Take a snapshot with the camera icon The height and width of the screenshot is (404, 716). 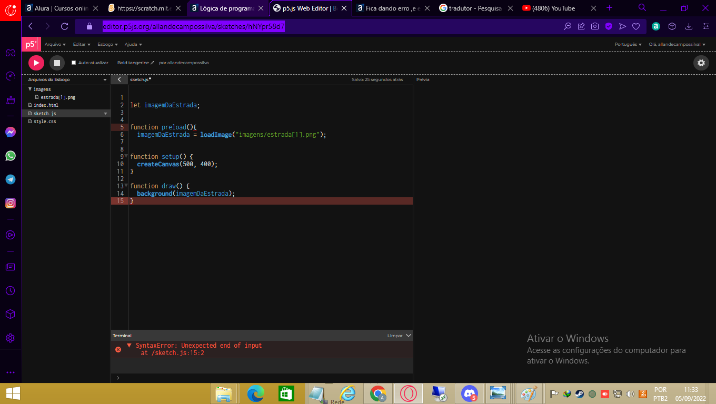[x=595, y=26]
